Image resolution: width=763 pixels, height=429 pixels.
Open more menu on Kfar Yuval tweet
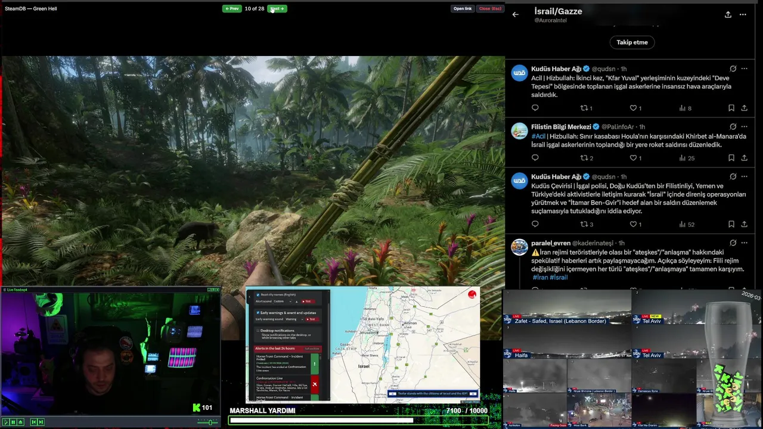[x=744, y=69]
